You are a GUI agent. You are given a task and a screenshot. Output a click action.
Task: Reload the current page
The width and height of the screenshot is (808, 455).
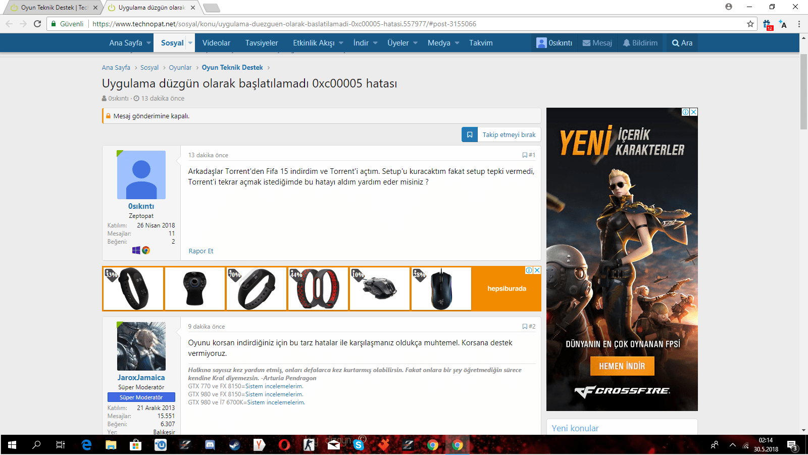37,24
